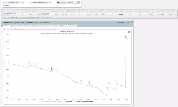The height and width of the screenshot is (107, 178).
Task: Sort by the Ср. ставка column header
Action: pos(55,11)
